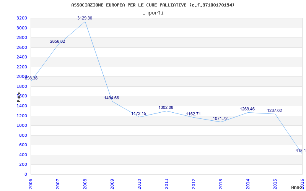This screenshot has height=191, width=306.
Task: Click the Importi subtitle
Action: pyautogui.click(x=153, y=13)
